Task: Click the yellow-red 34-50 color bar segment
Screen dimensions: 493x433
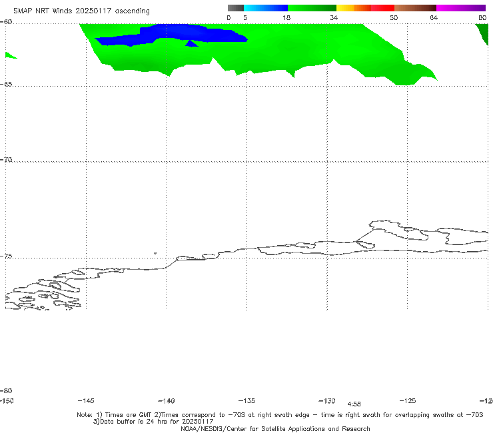Action: (x=365, y=8)
